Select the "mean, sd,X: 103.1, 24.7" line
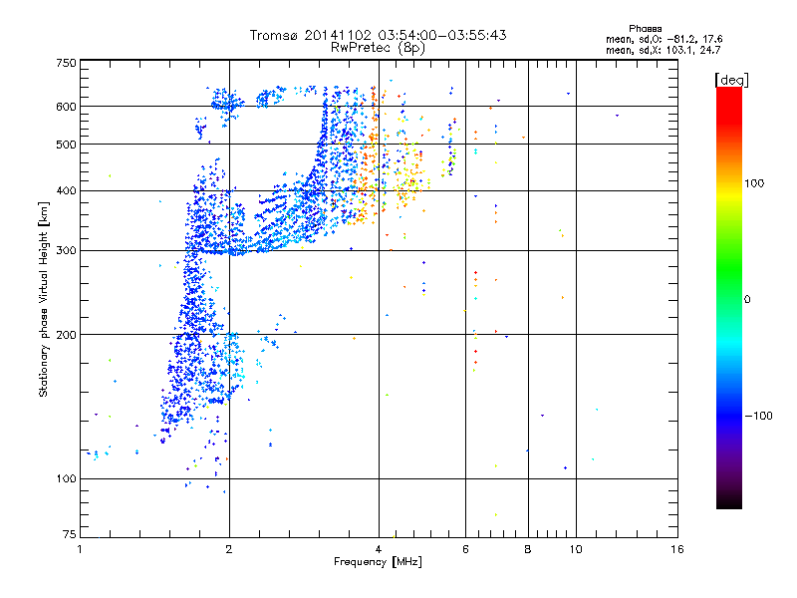 [663, 50]
